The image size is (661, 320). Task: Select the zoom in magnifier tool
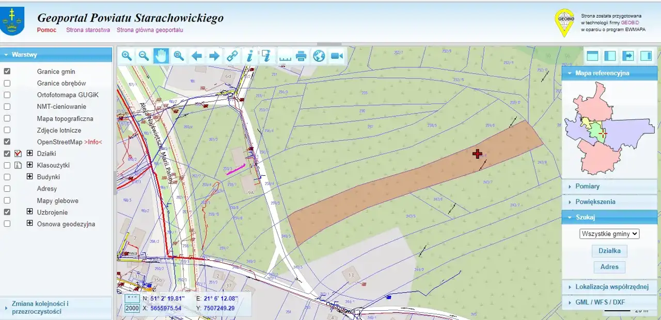[127, 56]
